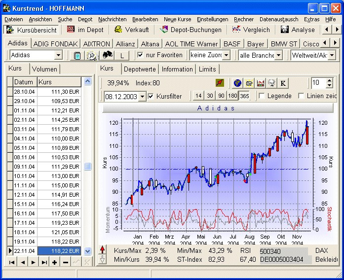The image size is (344, 280).
Task: Click the globe icon above chart
Action: [x=237, y=83]
